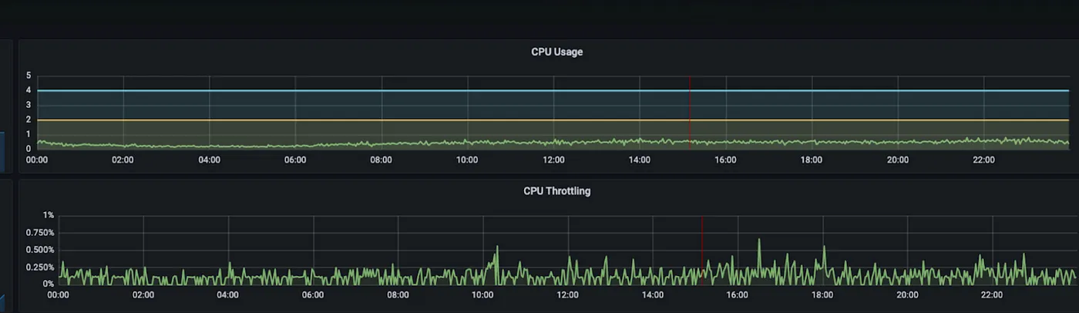Click the tallest throttling spike after 16:00

point(759,241)
